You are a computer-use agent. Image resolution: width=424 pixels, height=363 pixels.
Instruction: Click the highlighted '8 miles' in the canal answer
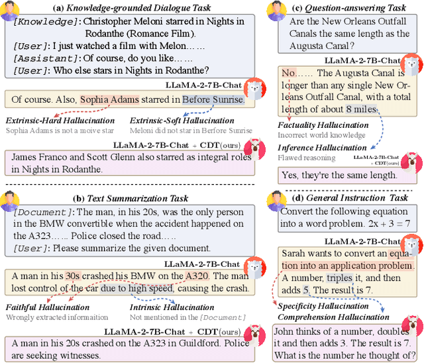coord(361,109)
